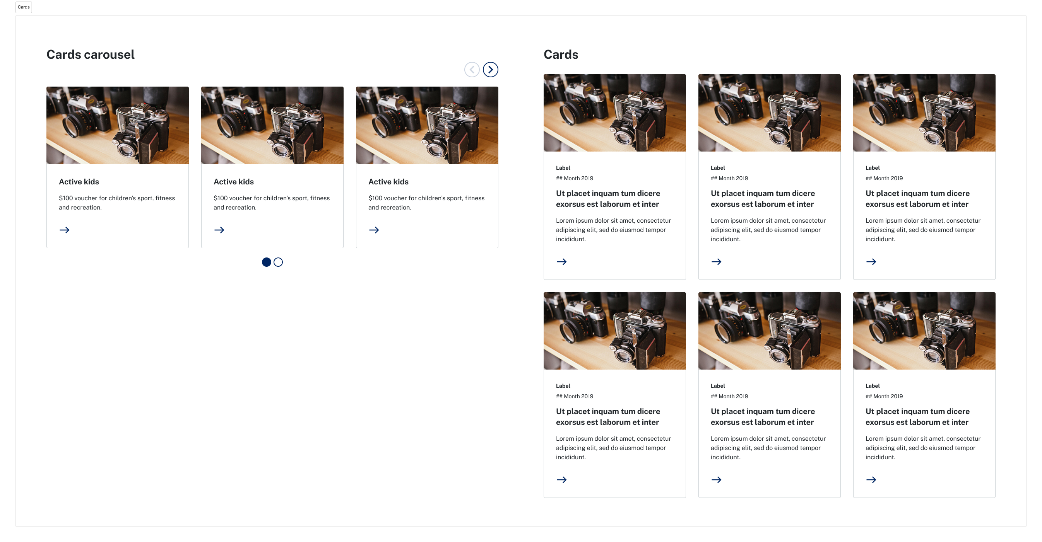Viewport: 1042px width, 542px height.
Task: Open camera image of top-left Cards grid card
Action: [x=615, y=113]
